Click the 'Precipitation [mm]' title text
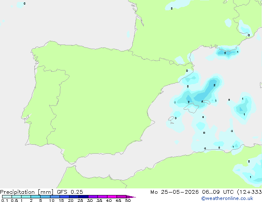This screenshot has width=262, height=202. point(27,192)
